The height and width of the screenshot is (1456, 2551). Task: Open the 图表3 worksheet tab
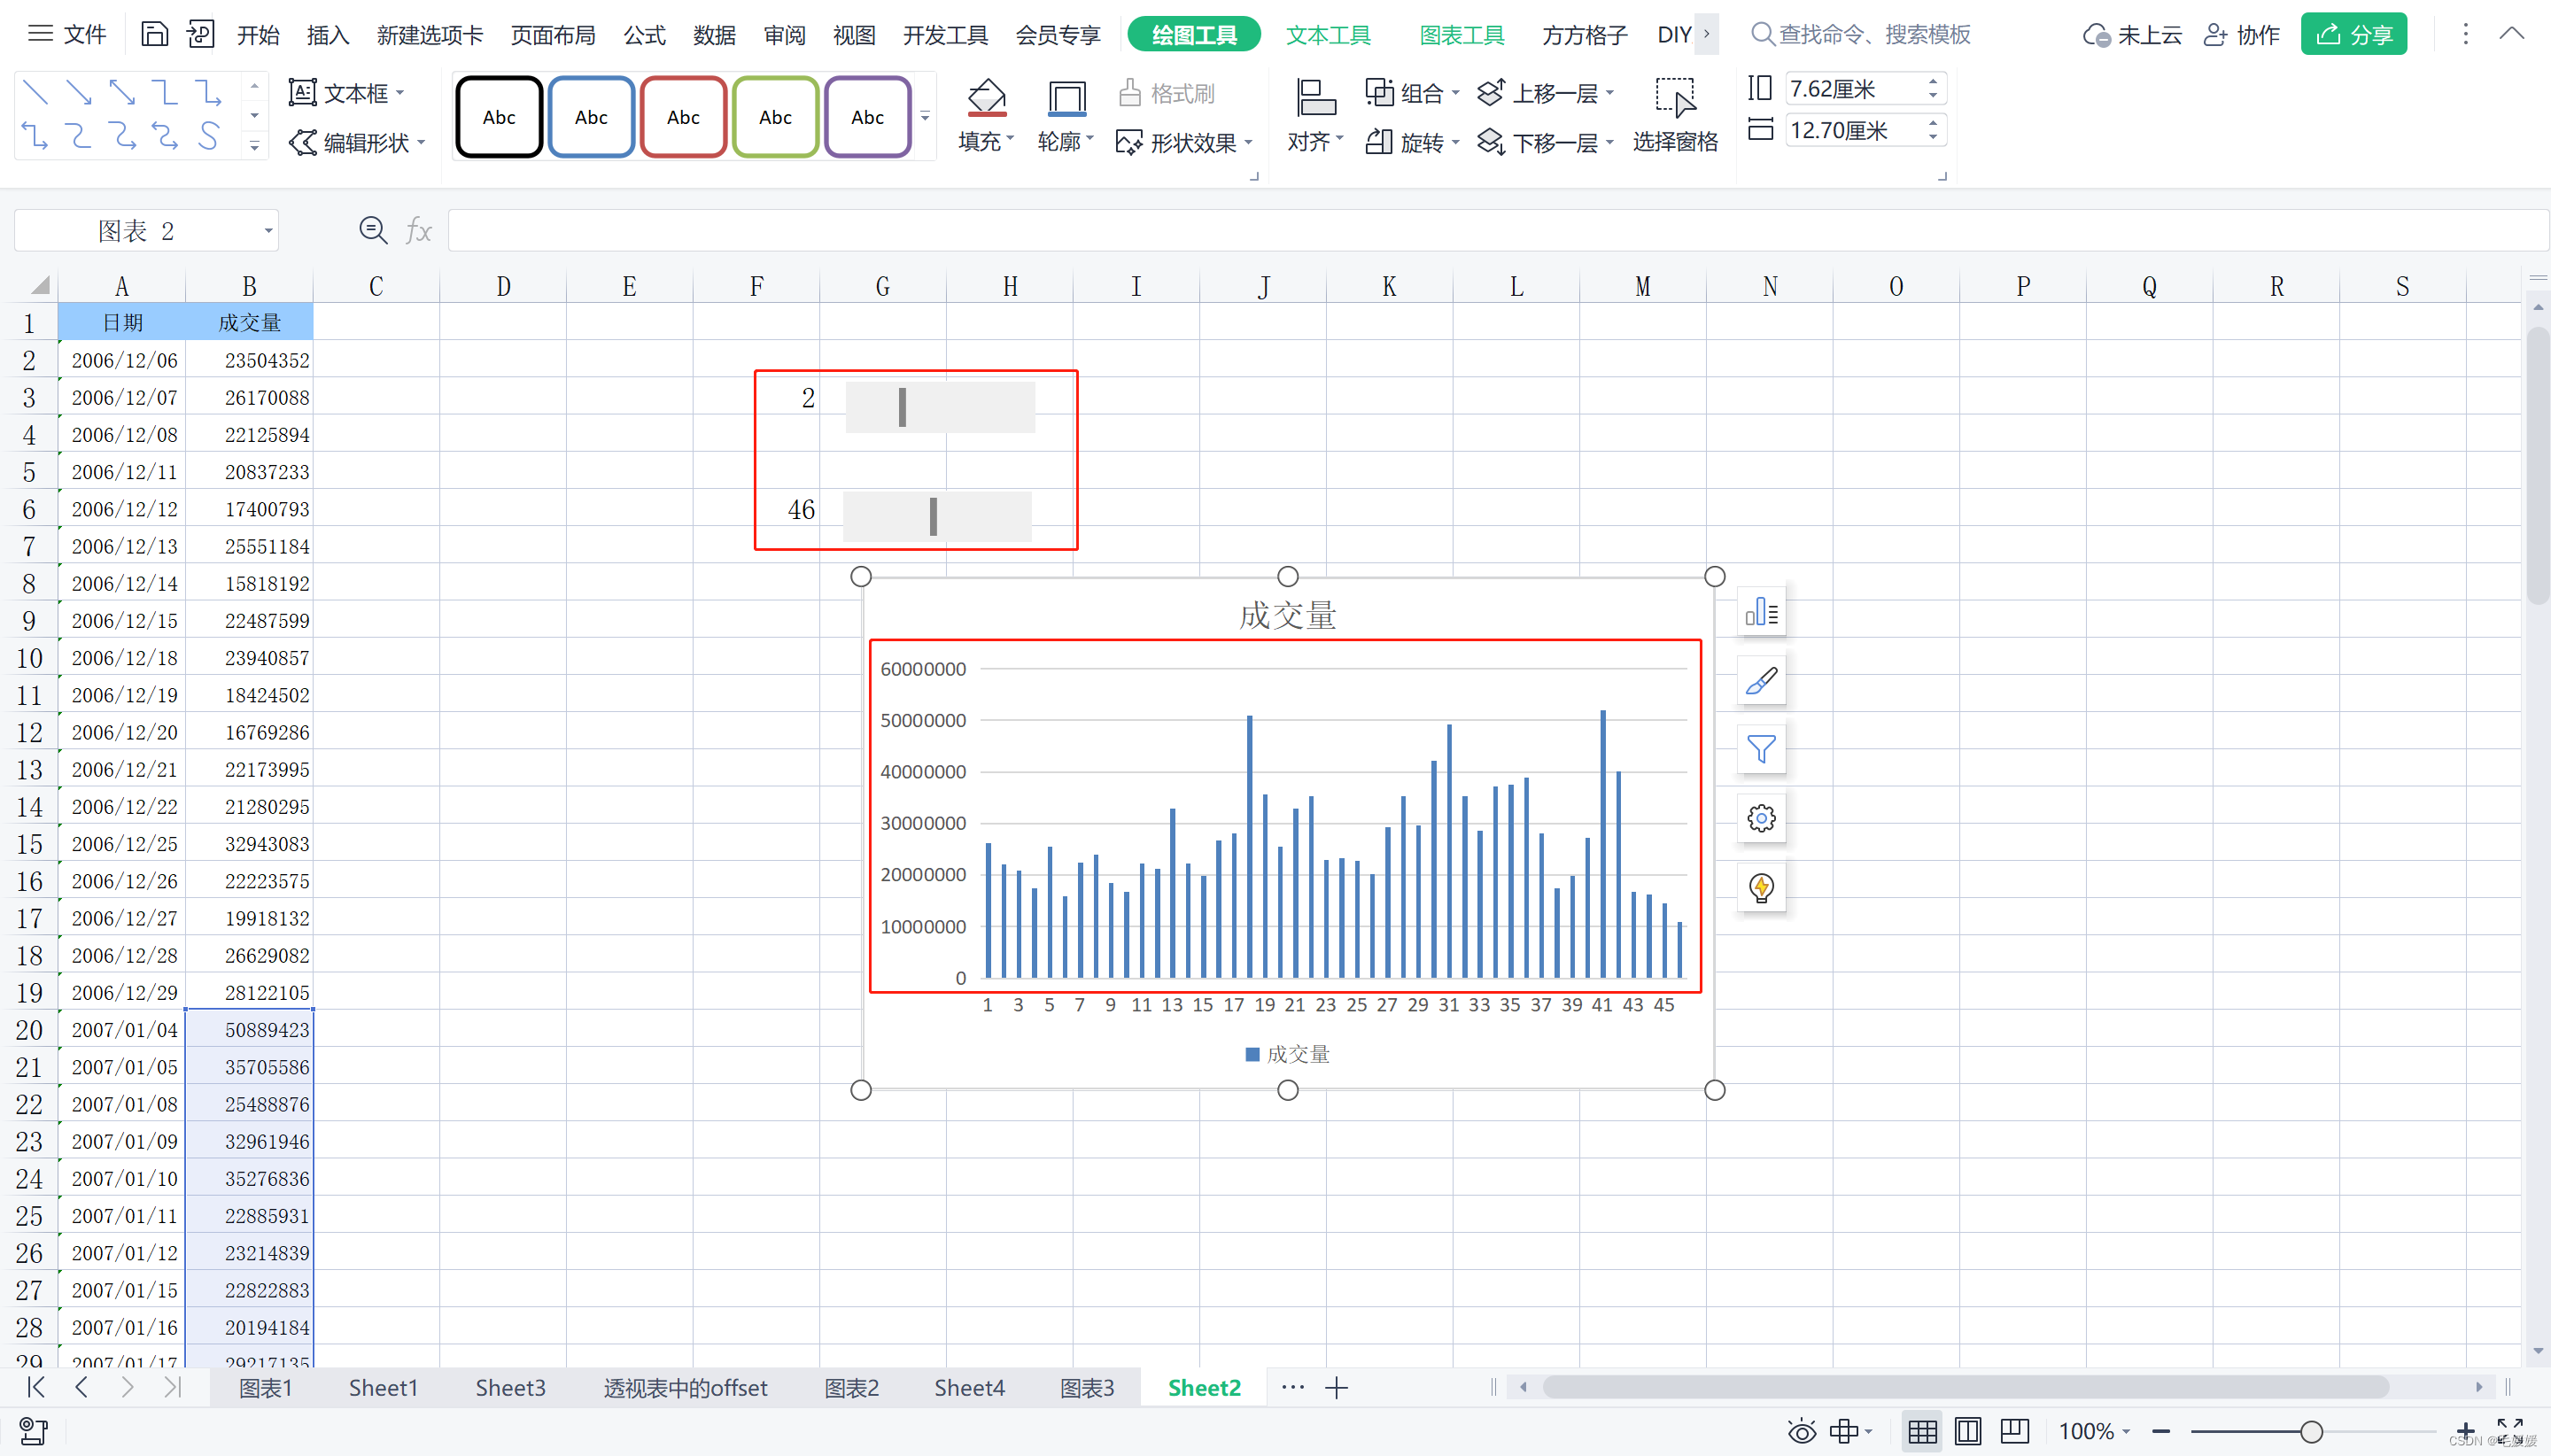(x=1086, y=1387)
